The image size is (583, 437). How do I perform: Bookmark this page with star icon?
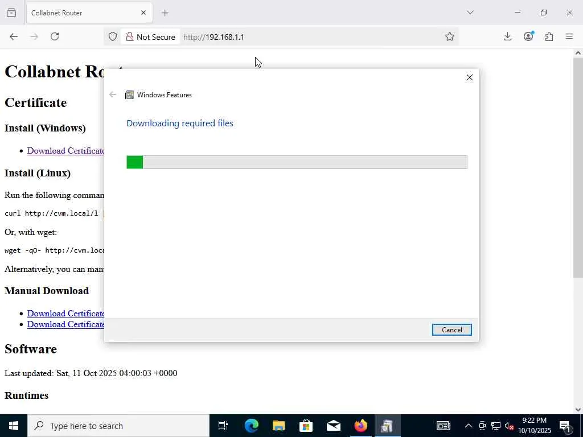tap(450, 36)
